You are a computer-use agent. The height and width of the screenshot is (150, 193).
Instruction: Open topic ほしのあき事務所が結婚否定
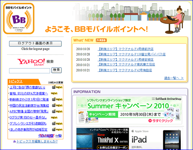[x=28, y=130]
